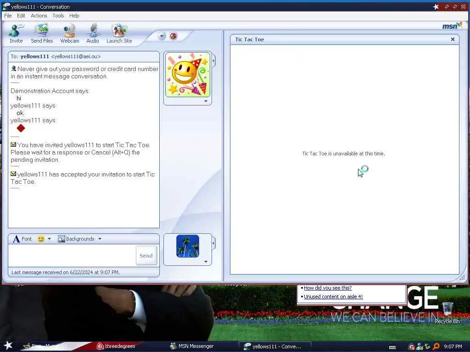This screenshot has height=352, width=470.
Task: Open the dropdown under the contact's display picture
Action: [206, 101]
